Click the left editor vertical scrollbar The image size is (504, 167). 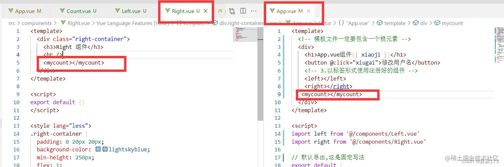[x=260, y=73]
